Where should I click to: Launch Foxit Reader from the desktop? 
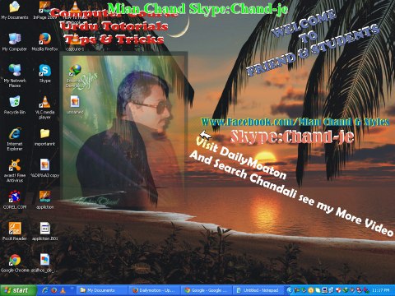pos(15,231)
